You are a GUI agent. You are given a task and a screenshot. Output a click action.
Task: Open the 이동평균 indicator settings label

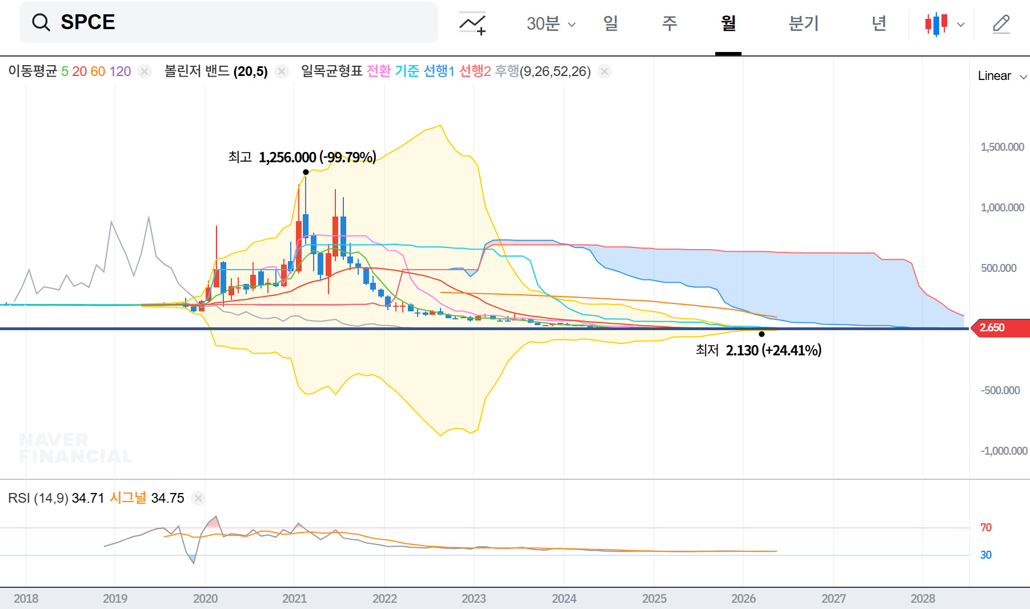[x=33, y=71]
